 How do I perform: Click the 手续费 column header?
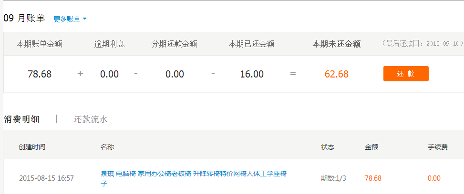coord(438,147)
